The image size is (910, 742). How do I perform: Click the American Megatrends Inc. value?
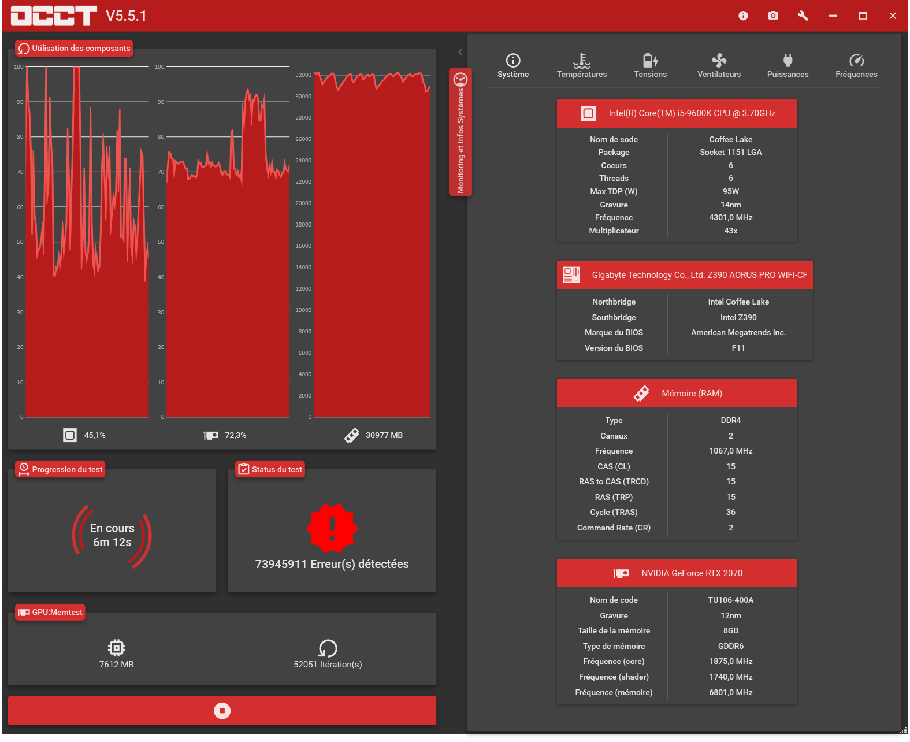738,332
